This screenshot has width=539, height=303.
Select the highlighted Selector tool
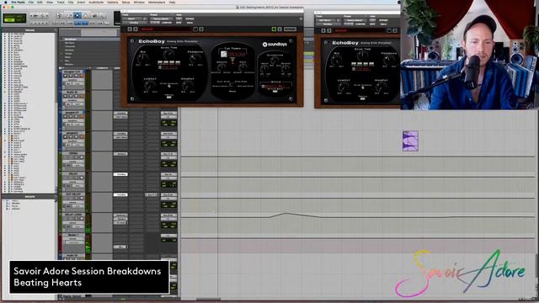click(x=77, y=15)
